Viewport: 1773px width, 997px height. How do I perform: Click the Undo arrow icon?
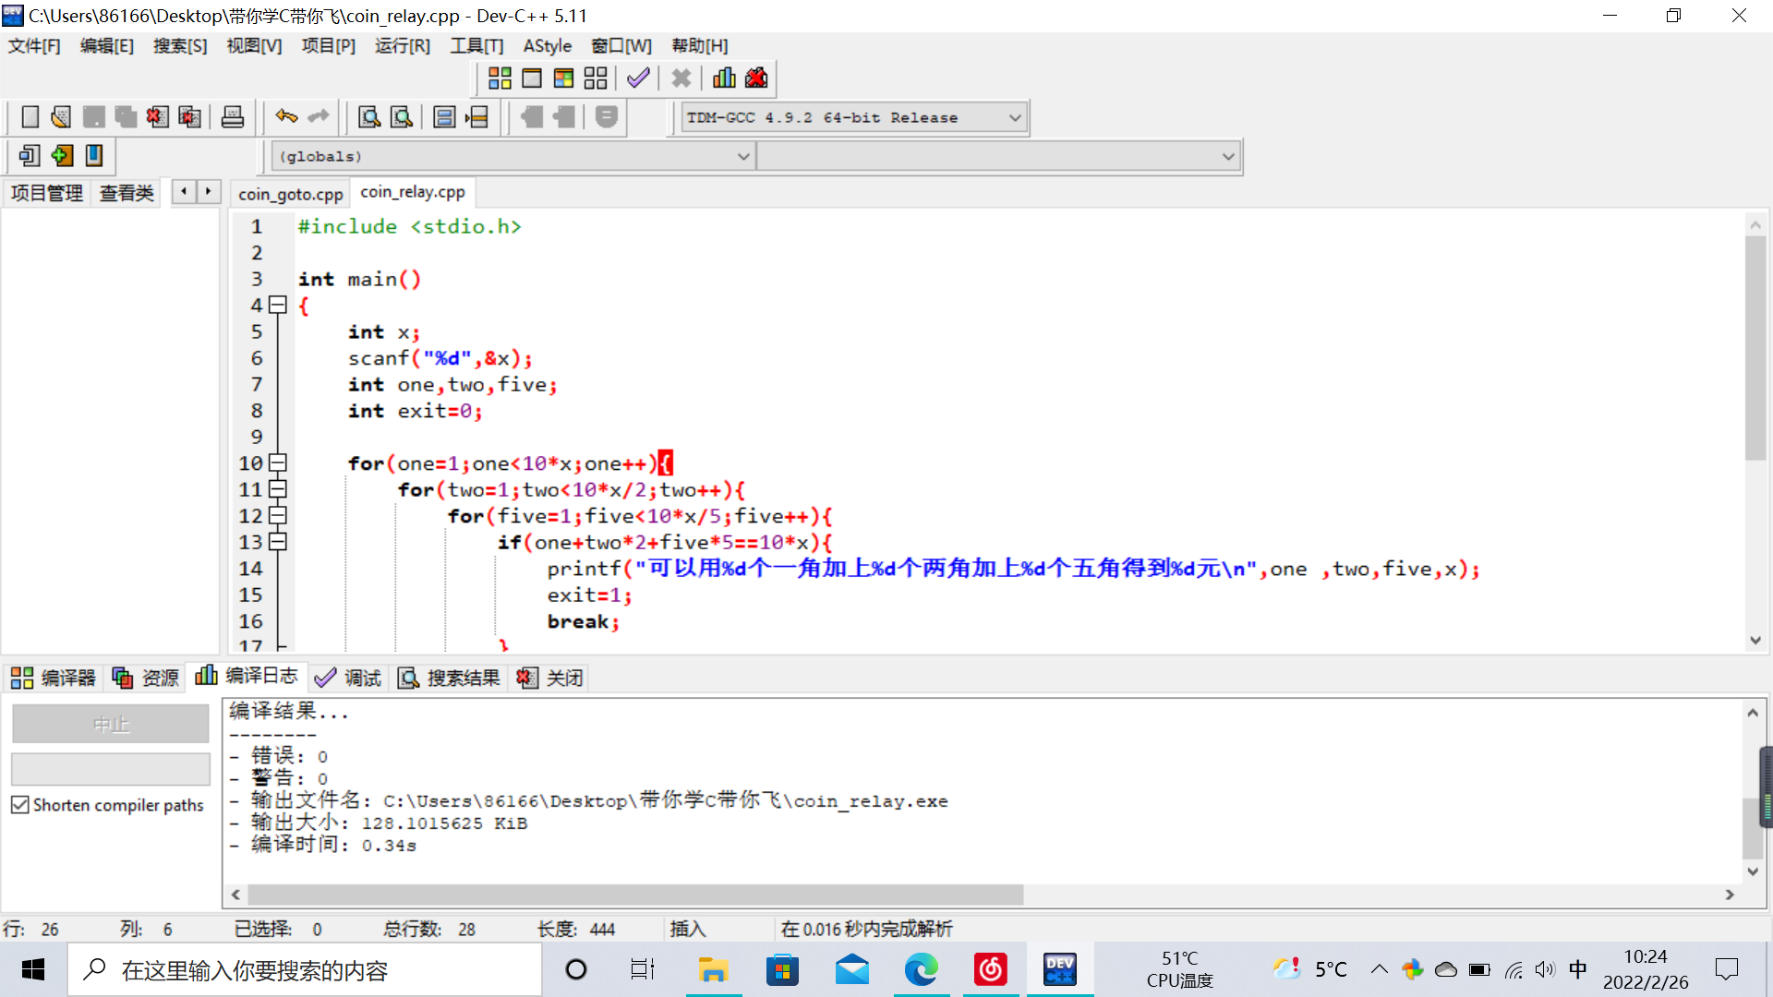(x=286, y=116)
